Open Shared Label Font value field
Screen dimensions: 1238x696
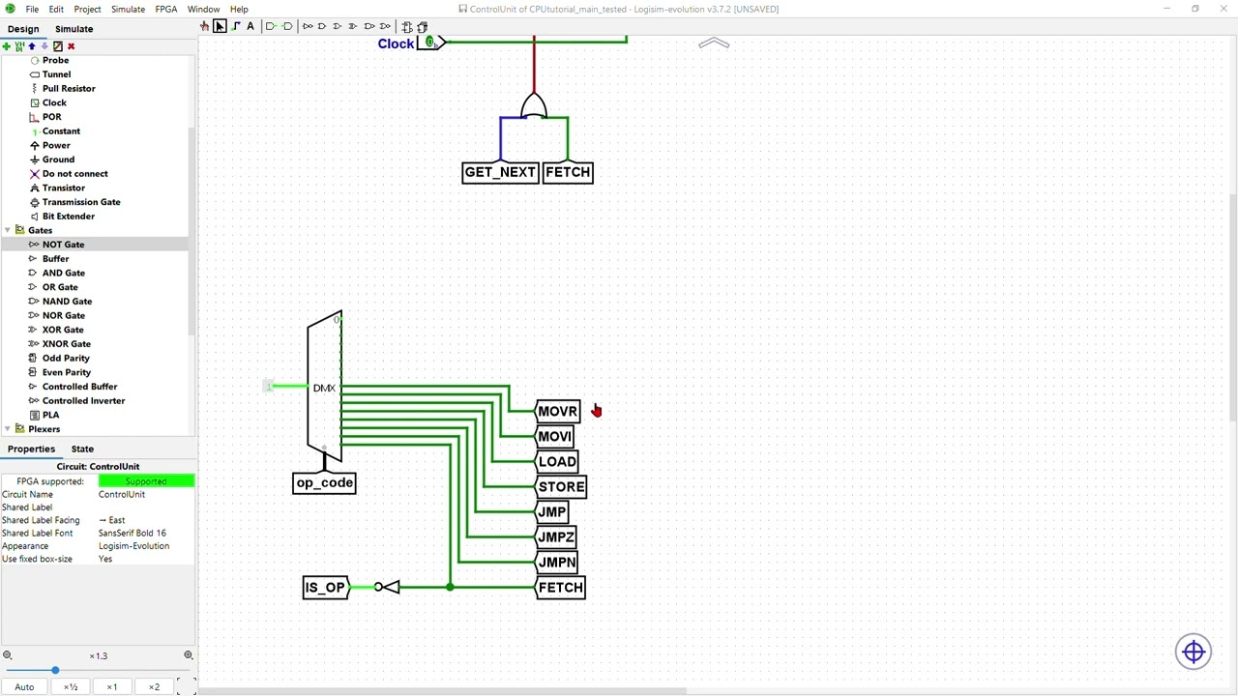point(146,533)
